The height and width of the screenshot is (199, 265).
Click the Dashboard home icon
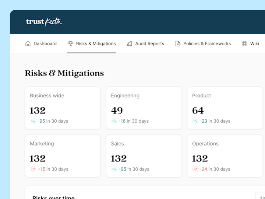tap(28, 43)
